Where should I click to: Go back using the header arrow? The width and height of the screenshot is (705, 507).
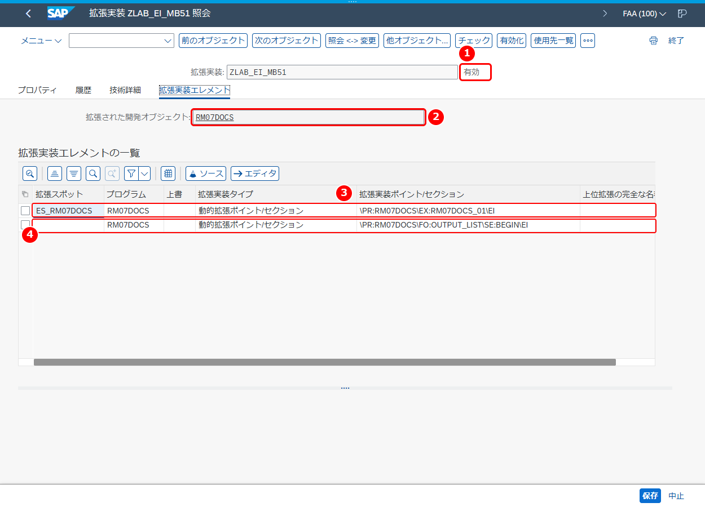(x=29, y=14)
